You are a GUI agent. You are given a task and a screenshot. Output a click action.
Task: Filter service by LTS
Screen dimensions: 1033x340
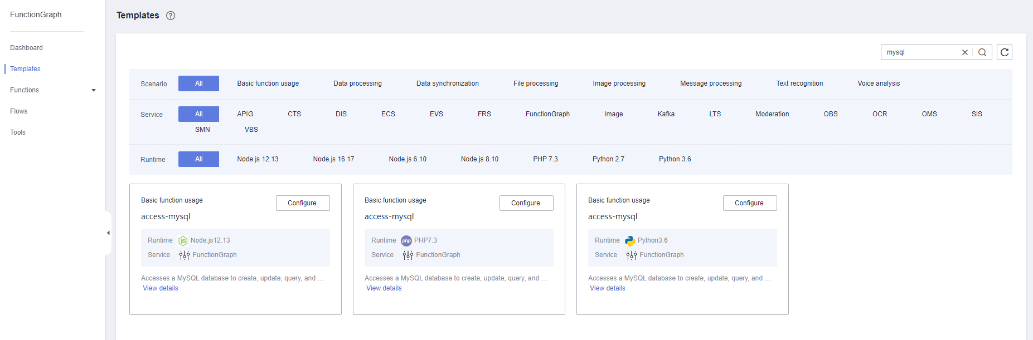715,114
